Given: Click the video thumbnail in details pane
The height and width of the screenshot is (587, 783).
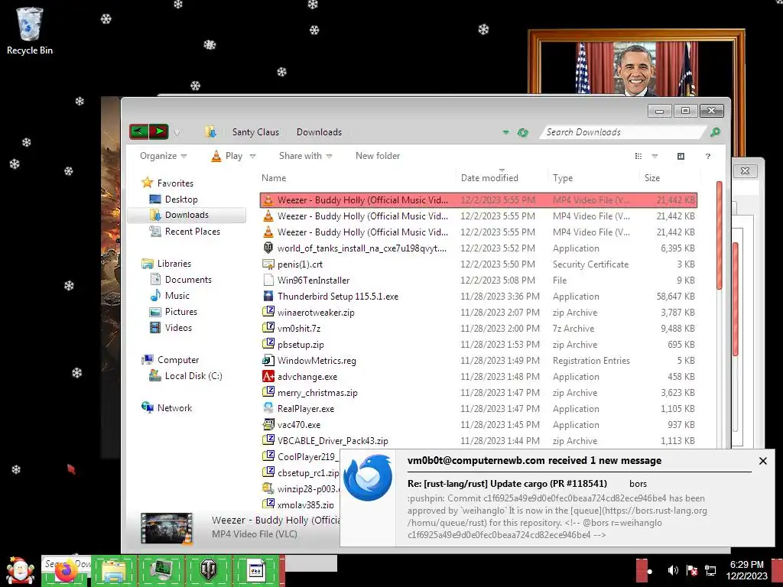Looking at the screenshot, I should point(166,527).
